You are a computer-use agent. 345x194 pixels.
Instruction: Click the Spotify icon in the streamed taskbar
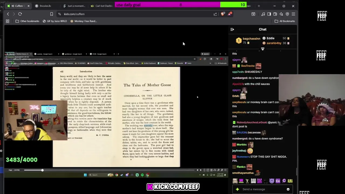pyautogui.click(x=142, y=175)
